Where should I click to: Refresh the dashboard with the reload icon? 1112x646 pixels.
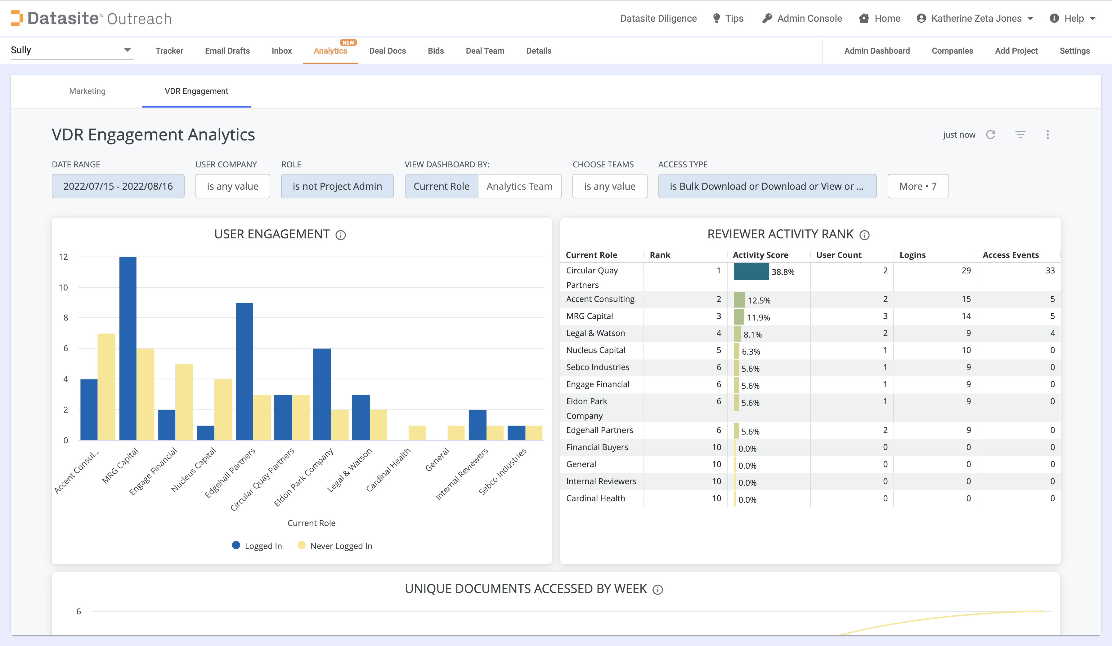991,135
